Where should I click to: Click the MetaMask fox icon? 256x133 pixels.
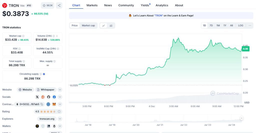coord(54,104)
